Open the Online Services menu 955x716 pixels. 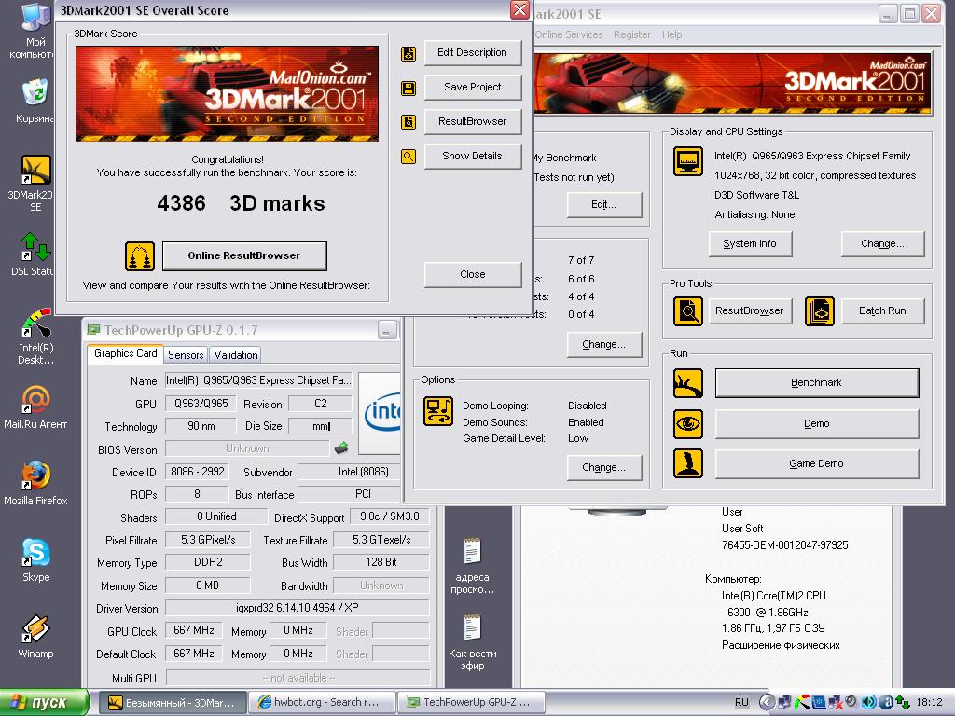569,34
